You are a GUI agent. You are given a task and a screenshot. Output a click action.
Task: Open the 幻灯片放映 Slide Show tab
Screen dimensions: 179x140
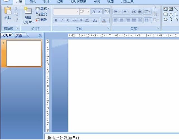pos(78,1)
